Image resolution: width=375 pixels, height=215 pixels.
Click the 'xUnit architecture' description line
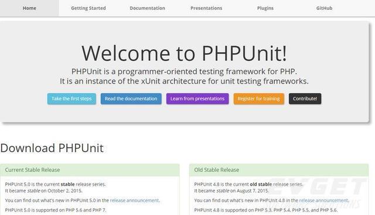(184, 81)
